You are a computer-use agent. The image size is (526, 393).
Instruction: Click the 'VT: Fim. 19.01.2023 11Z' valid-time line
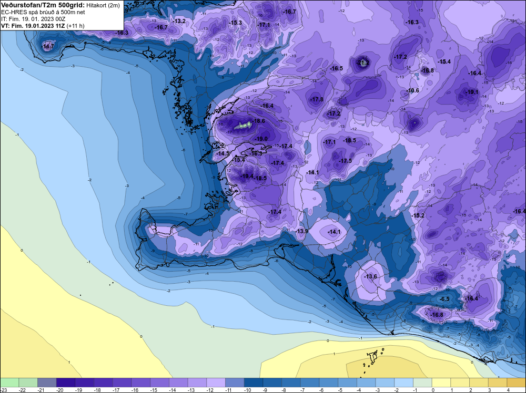[x=33, y=26]
